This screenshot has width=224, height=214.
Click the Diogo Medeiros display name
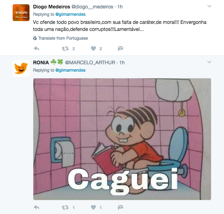coord(51,7)
